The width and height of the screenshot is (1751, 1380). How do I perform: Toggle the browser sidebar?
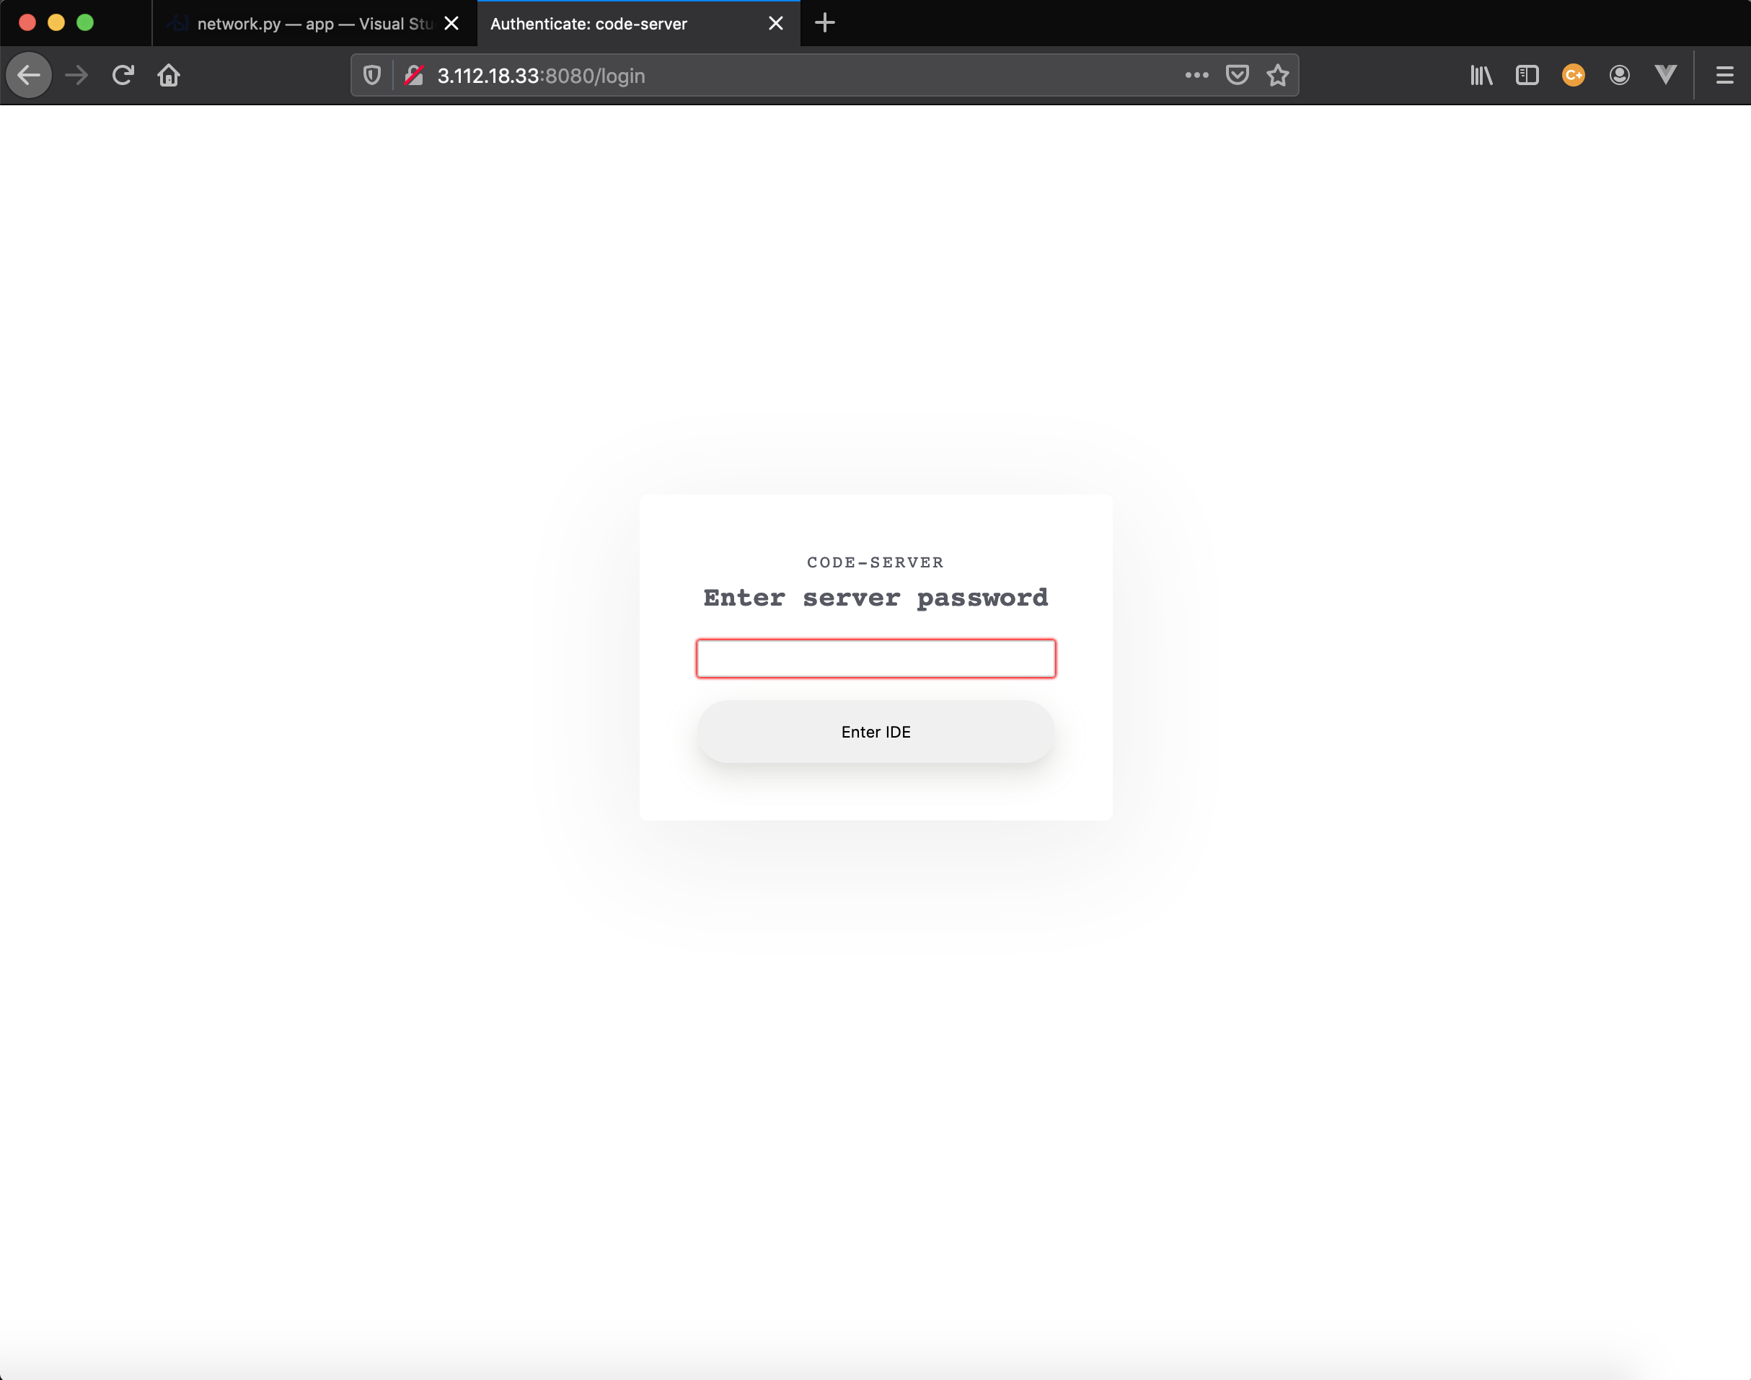[1527, 75]
